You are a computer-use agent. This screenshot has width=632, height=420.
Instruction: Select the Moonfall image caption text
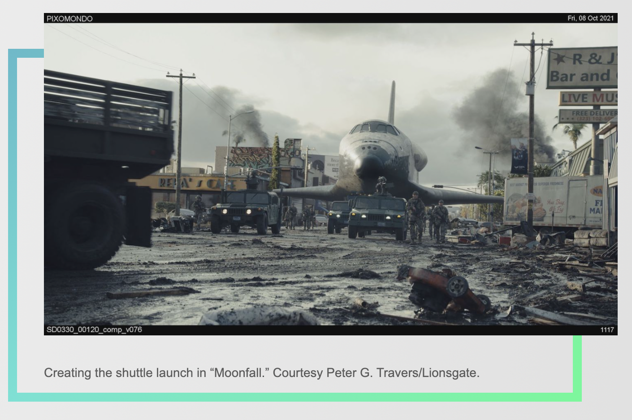(x=261, y=373)
